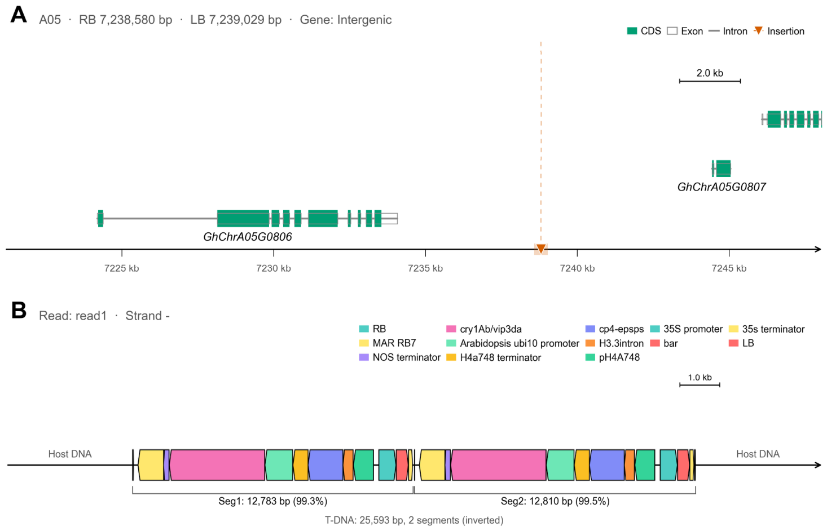Click the 'Strand -' label
The width and height of the screenshot is (827, 531).
(x=147, y=316)
